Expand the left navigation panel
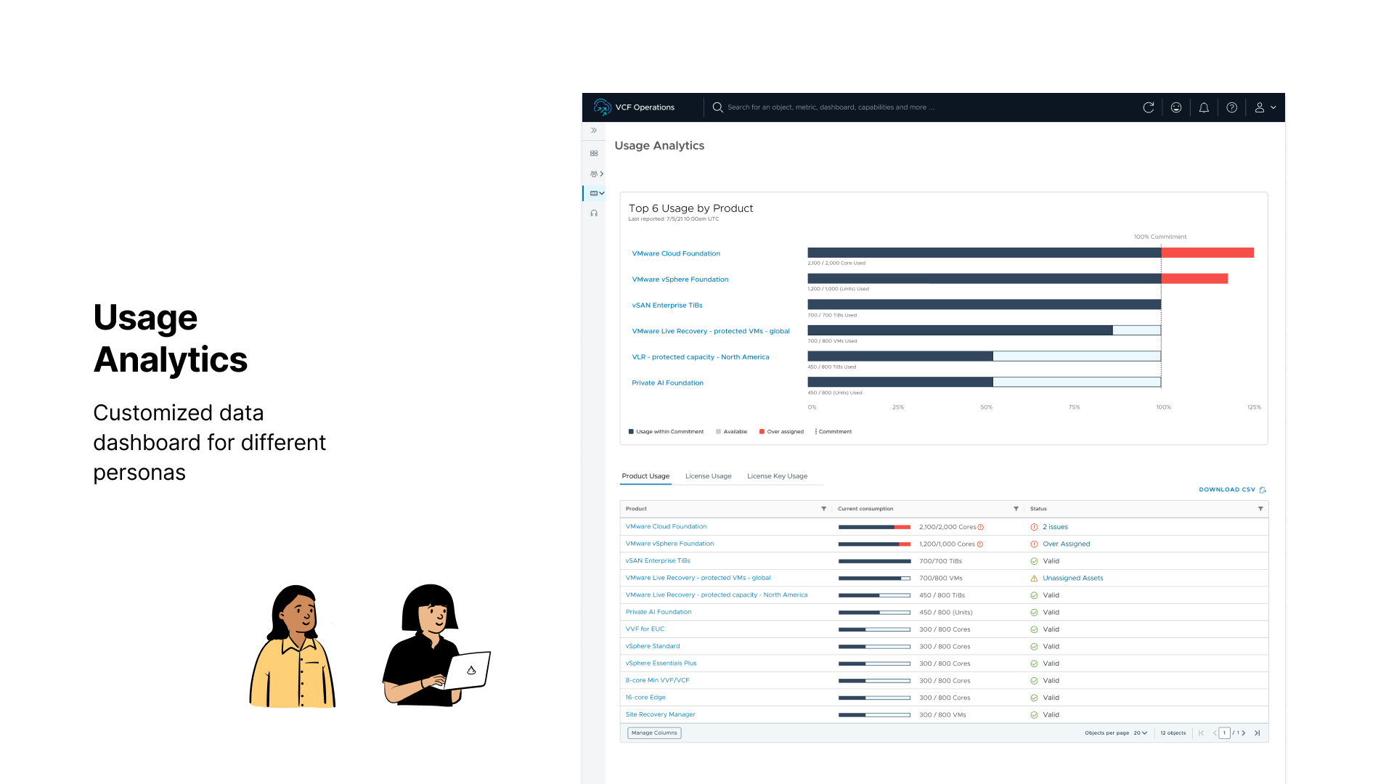The width and height of the screenshot is (1394, 784). tap(594, 131)
